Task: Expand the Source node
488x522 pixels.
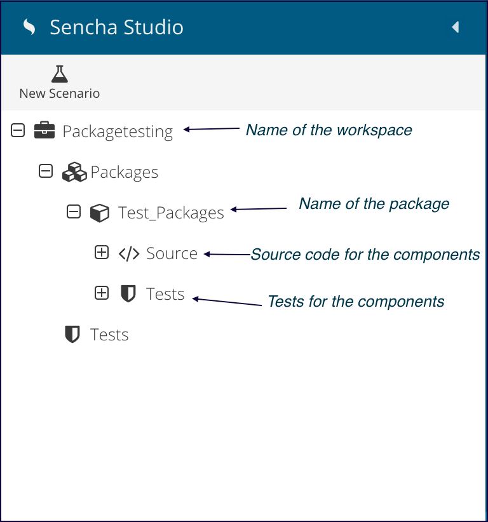Action: click(x=102, y=252)
